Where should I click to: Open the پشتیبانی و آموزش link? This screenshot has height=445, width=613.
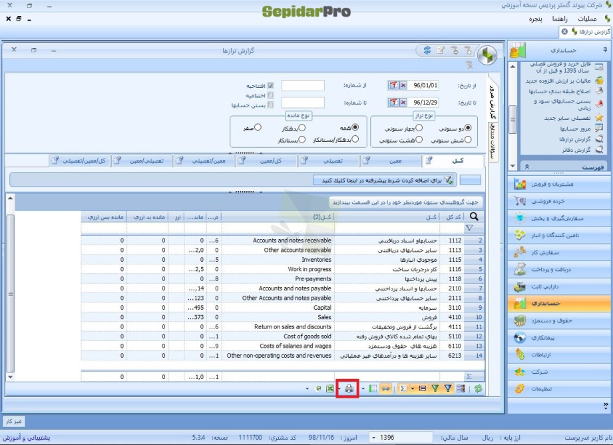click(27, 438)
